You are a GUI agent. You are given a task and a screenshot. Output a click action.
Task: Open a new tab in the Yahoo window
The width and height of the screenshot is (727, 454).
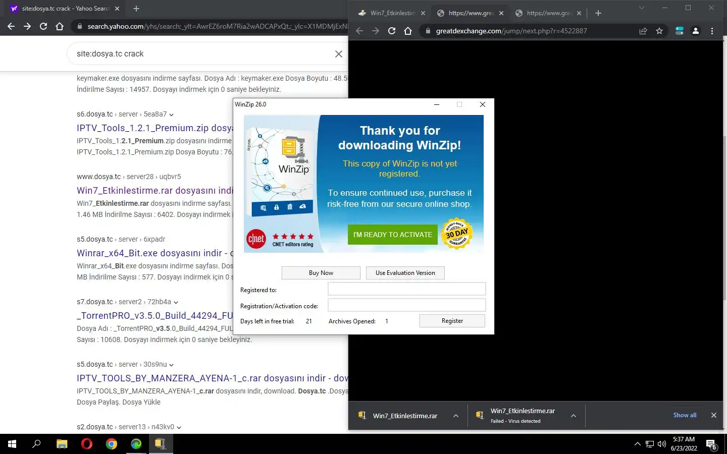(x=136, y=9)
